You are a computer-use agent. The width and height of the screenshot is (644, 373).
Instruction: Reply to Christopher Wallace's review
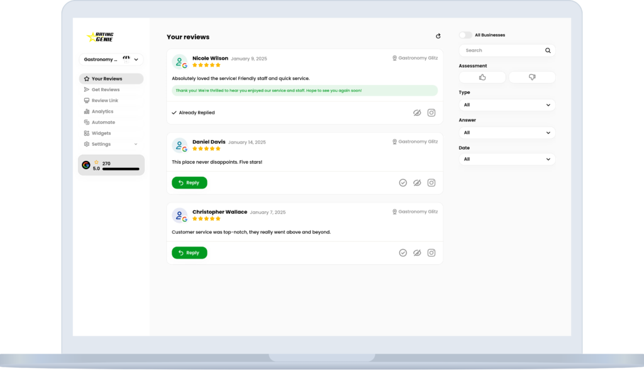(x=189, y=252)
